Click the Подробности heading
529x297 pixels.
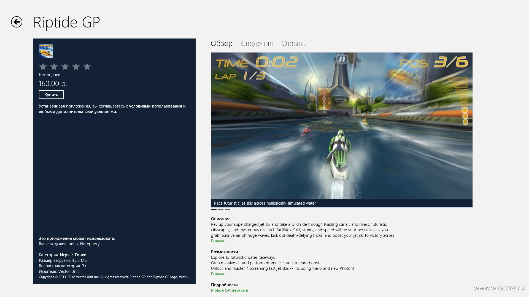(x=224, y=285)
